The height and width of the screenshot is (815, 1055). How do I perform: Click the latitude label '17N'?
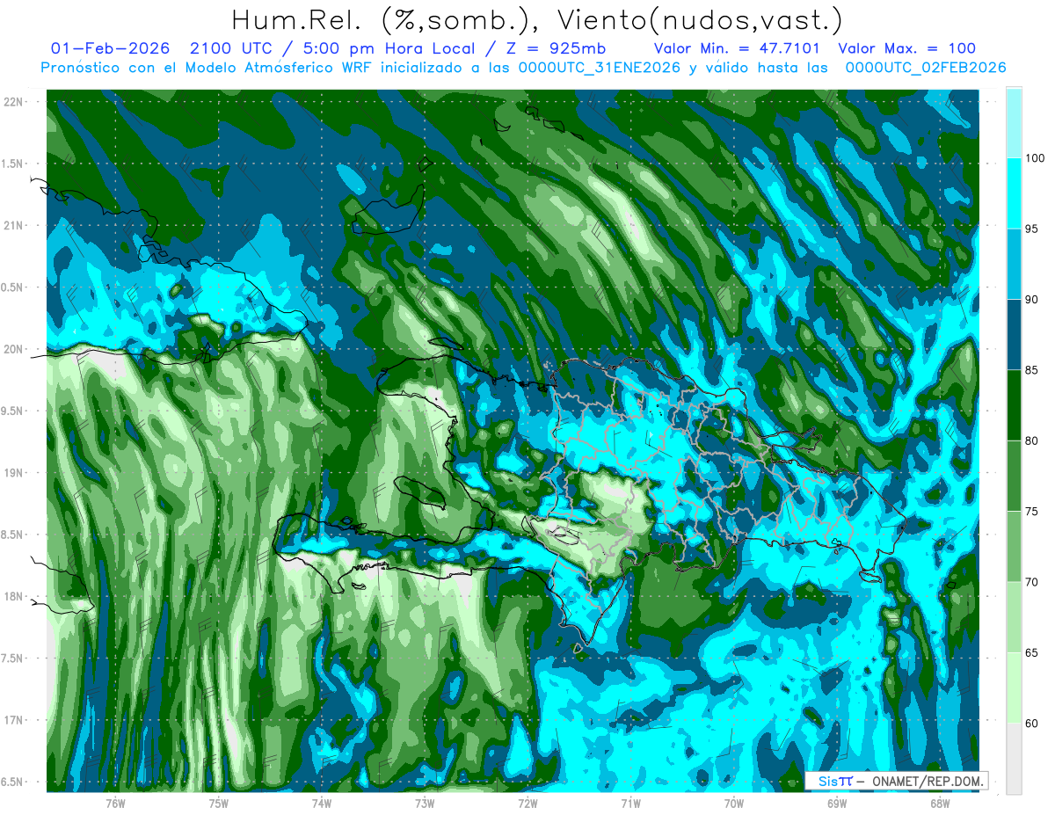tap(12, 720)
